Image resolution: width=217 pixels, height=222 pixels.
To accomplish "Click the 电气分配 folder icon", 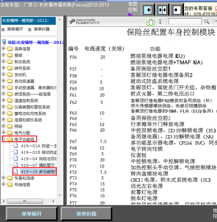I will (10, 133).
